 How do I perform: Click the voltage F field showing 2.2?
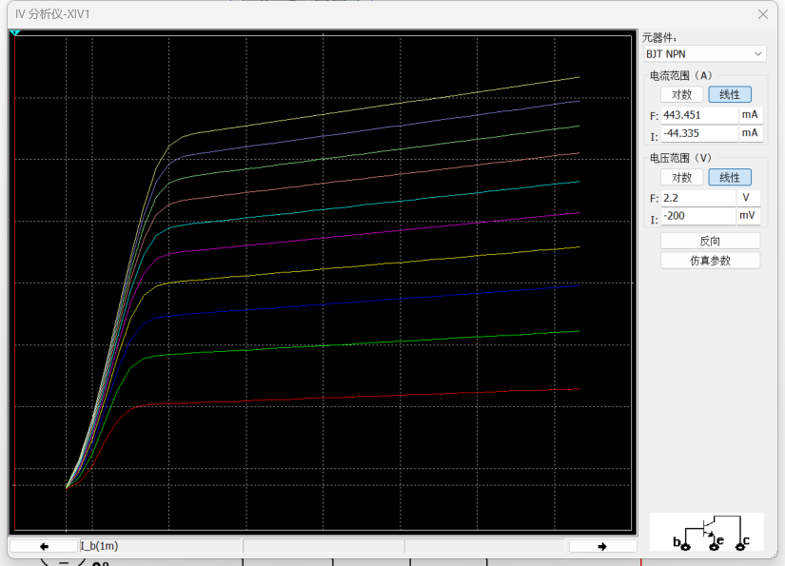click(697, 198)
